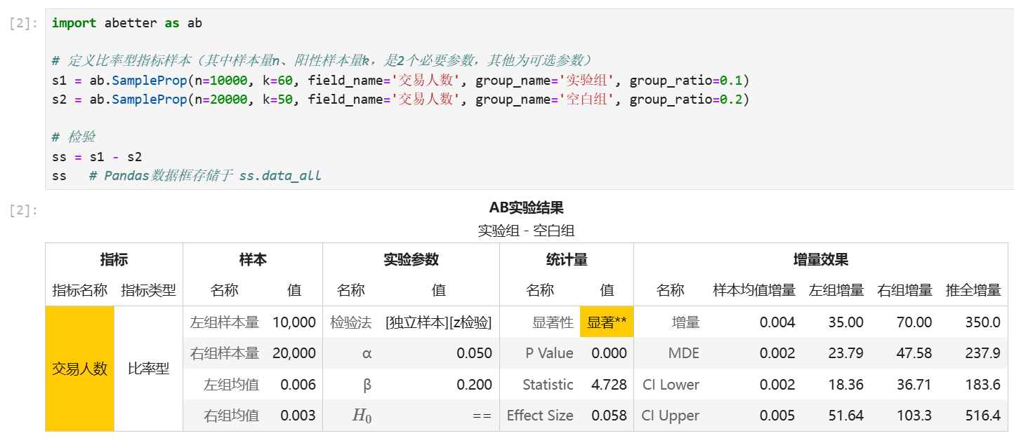Image resolution: width=1014 pixels, height=438 pixels.
Task: Click the left group mean 0.006
Action: point(298,385)
